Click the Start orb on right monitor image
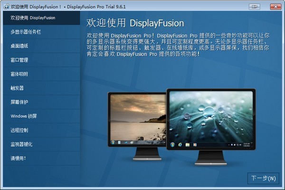The image size is (285, 190). point(172,145)
